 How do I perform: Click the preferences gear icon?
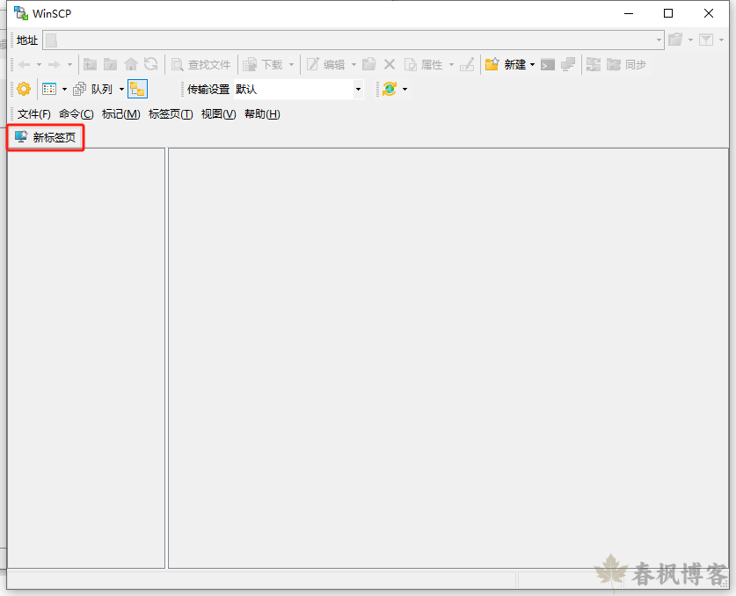point(24,89)
